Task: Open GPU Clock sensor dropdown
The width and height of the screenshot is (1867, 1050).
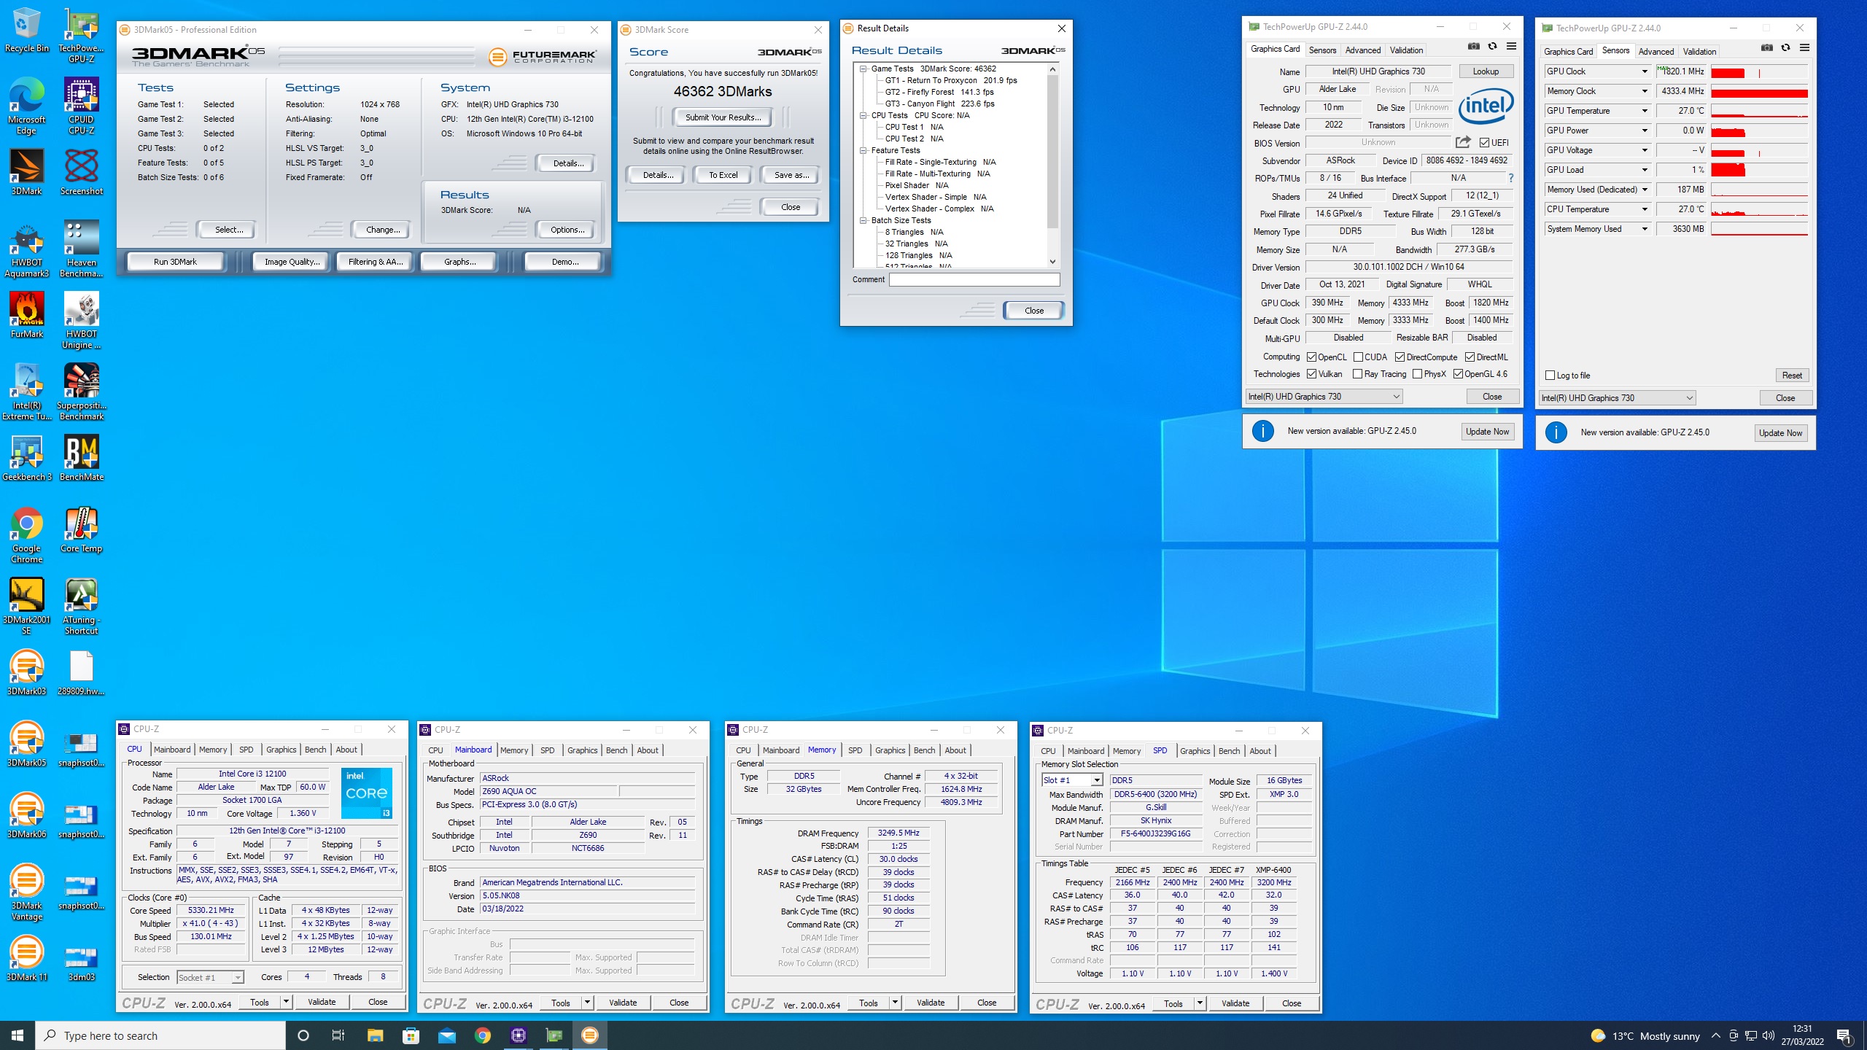Action: tap(1645, 71)
